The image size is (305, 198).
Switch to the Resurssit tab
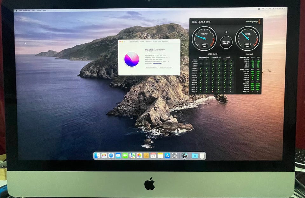pyautogui.click(x=165, y=42)
